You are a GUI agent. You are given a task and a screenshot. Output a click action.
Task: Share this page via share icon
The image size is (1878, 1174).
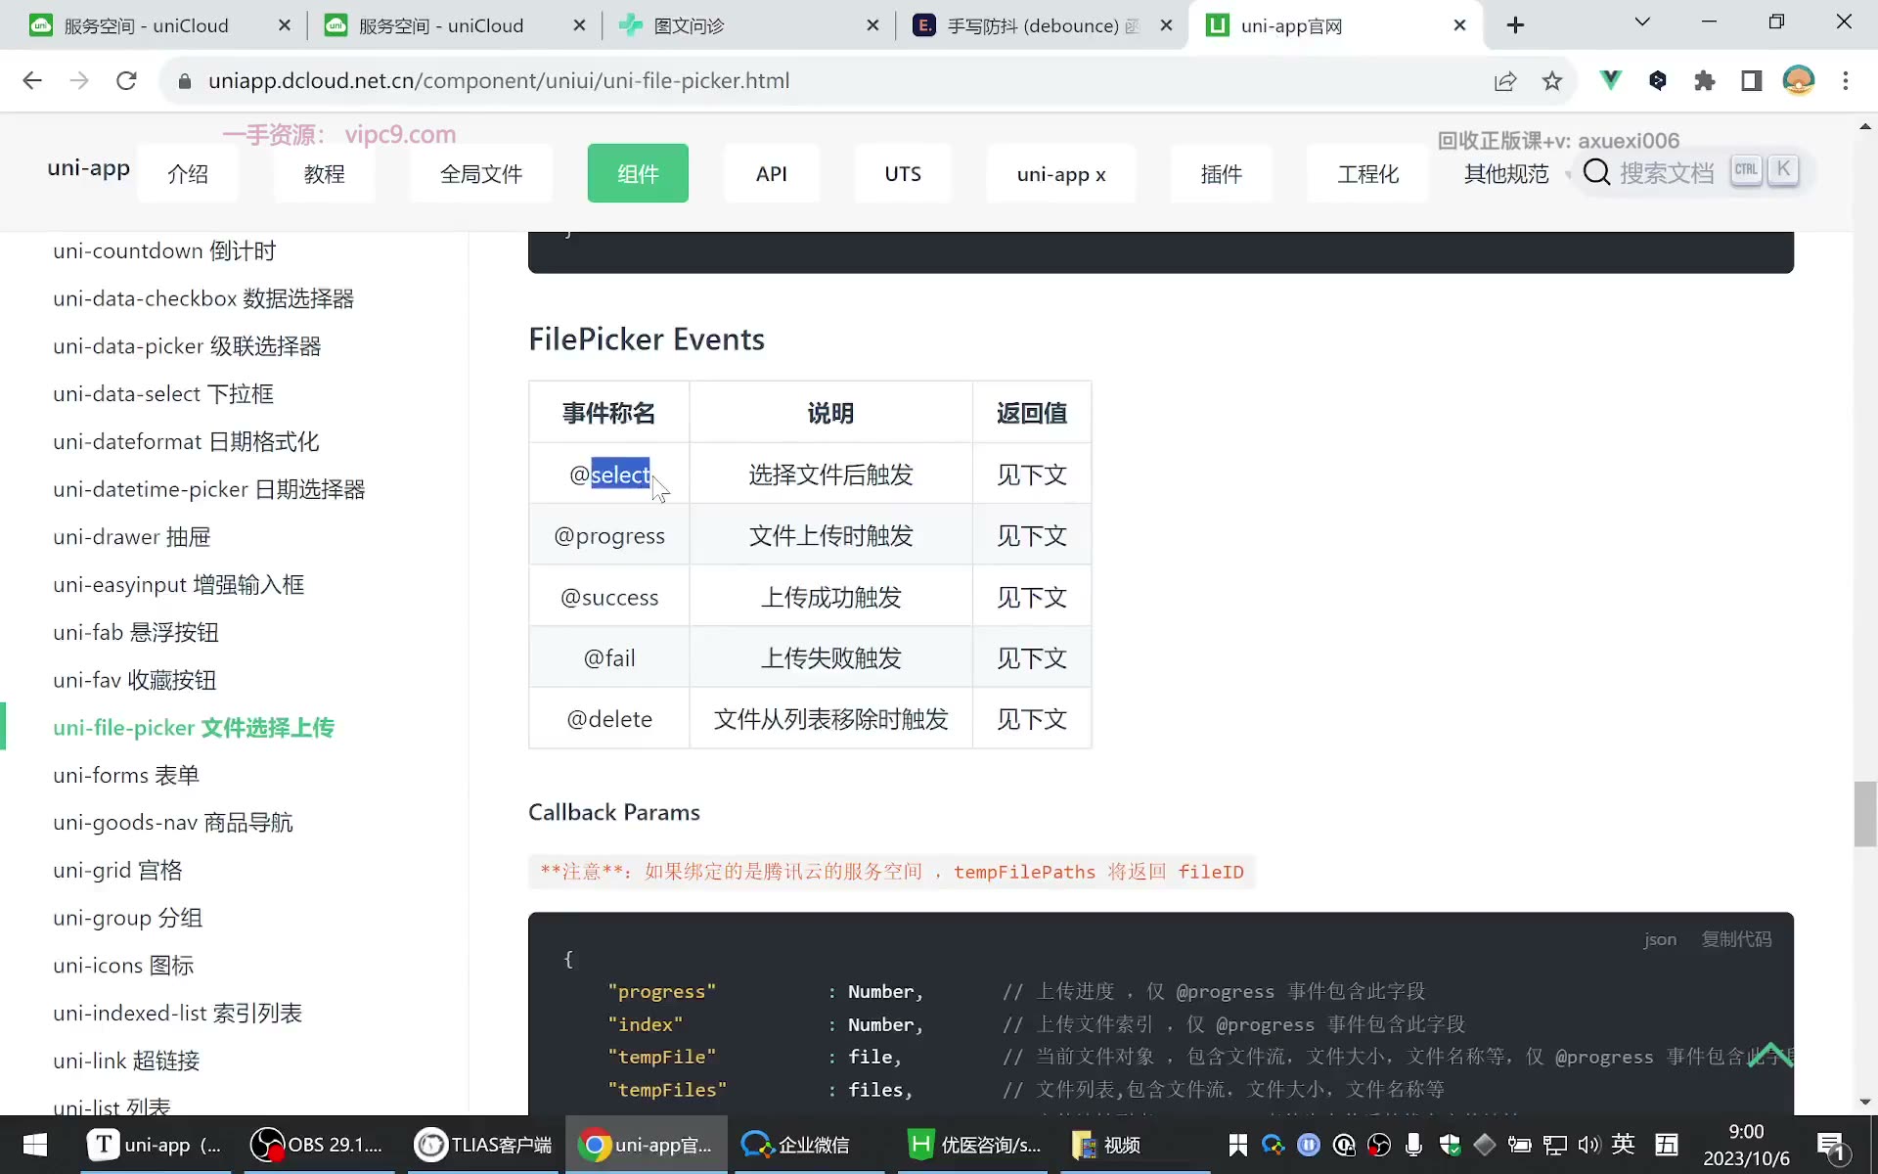tap(1505, 81)
